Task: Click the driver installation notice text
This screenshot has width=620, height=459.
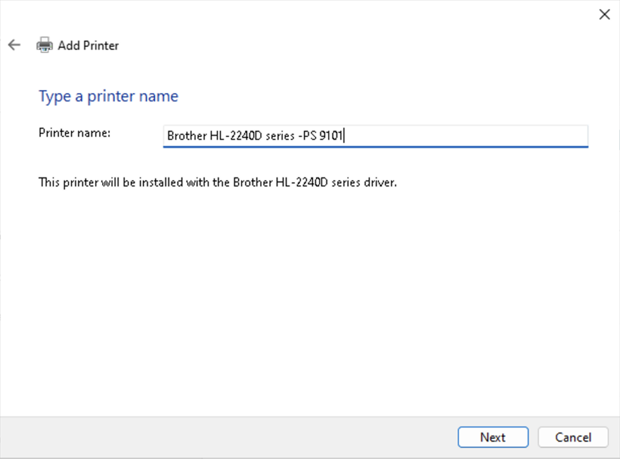Action: 217,182
